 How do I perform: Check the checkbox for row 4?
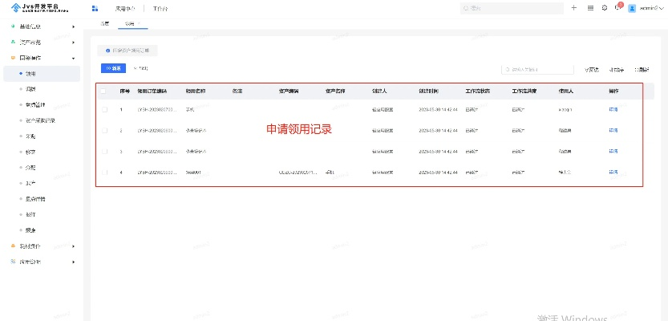(105, 173)
